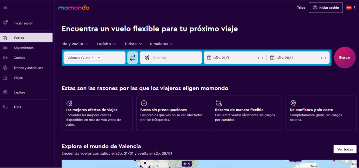Click the user icon in top Iniciar sesión button
Screen dimensions: 359x168
(315, 8)
